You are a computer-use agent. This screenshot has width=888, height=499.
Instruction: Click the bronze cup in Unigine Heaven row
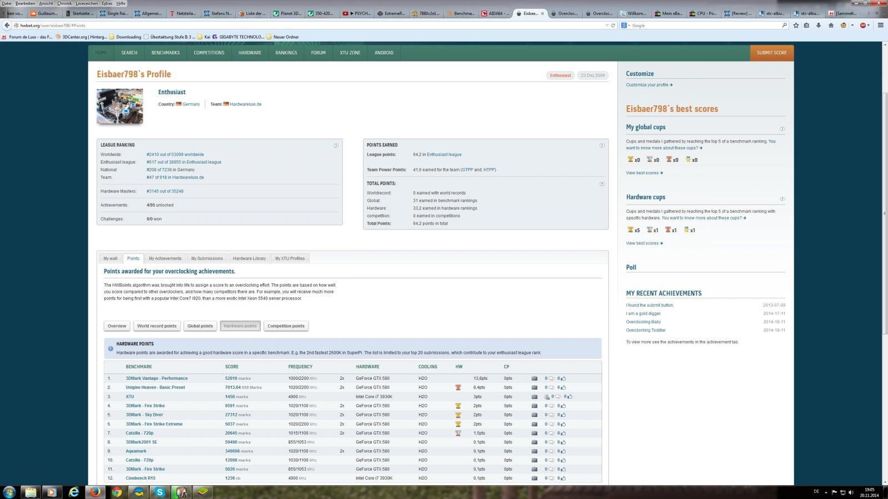tap(458, 388)
